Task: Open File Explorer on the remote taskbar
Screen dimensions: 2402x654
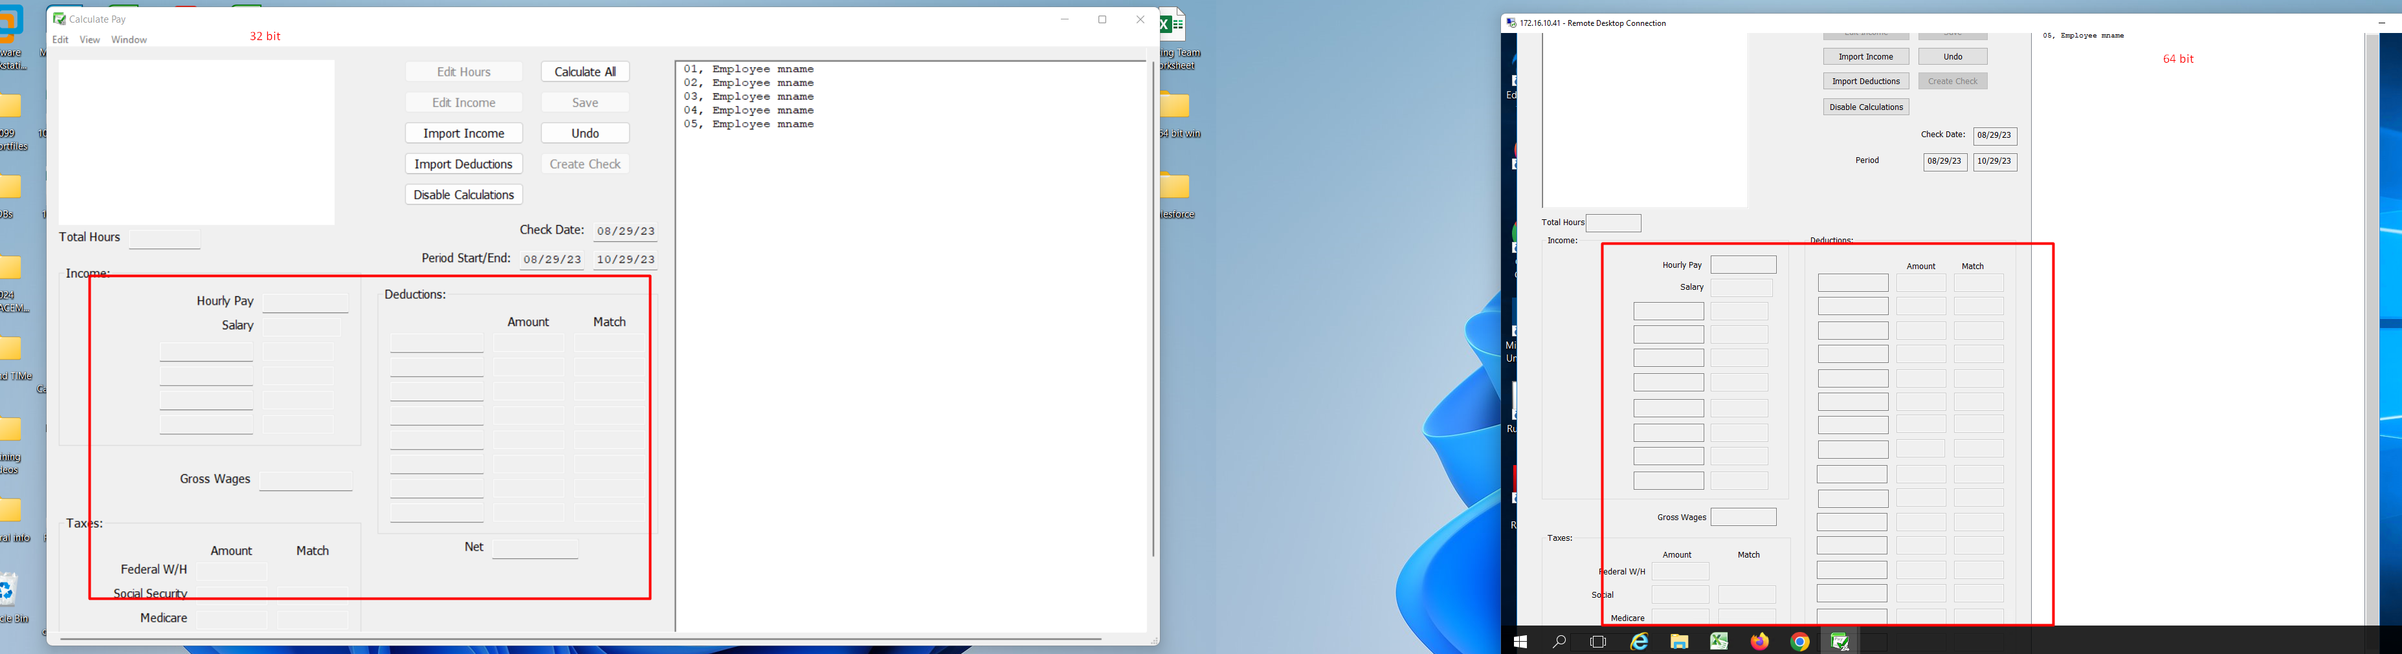Action: click(1680, 642)
